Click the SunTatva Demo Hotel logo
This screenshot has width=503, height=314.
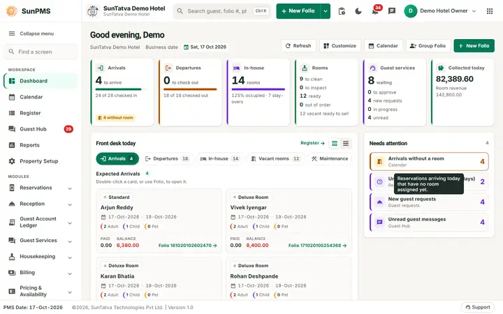[x=93, y=11]
